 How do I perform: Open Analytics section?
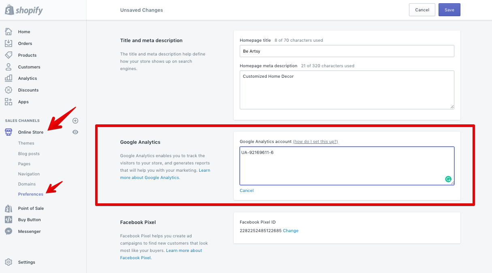pos(28,78)
